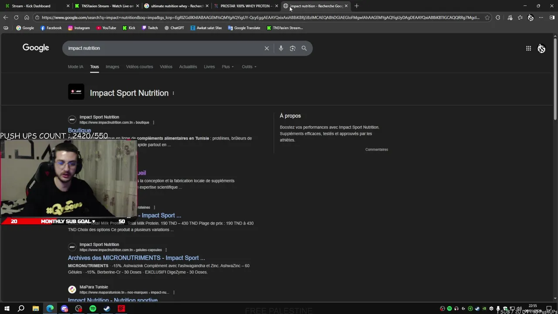Open three-dot menu for the MaPara Tunisie result
The height and width of the screenshot is (314, 558).
point(174,293)
